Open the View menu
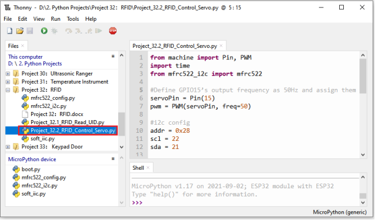 coord(39,19)
